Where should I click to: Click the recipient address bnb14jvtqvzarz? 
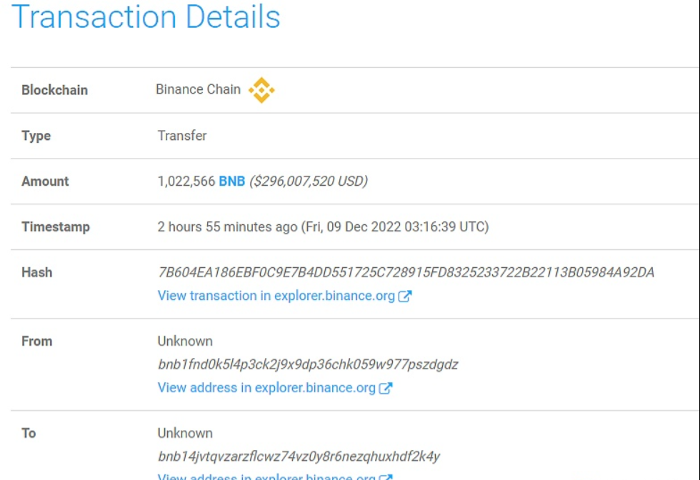pyautogui.click(x=299, y=456)
